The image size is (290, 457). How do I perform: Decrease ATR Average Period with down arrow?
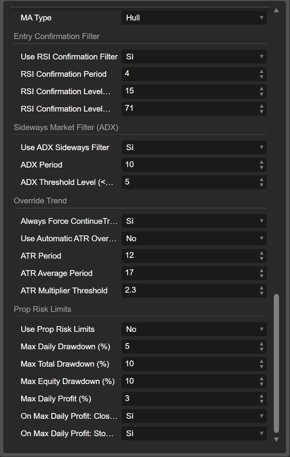[x=261, y=276]
